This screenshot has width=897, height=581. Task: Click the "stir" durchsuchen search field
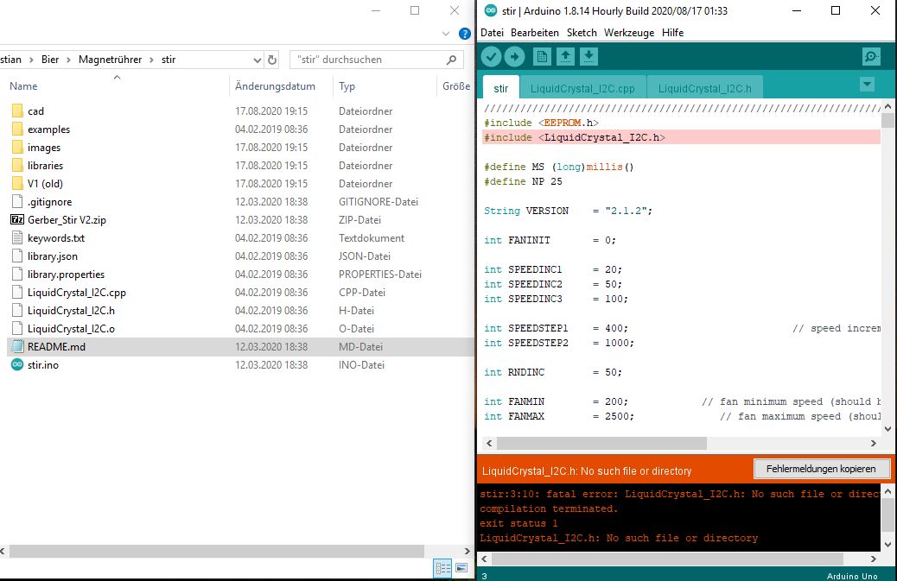pyautogui.click(x=367, y=60)
